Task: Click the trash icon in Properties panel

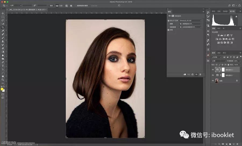Action: pos(200,74)
